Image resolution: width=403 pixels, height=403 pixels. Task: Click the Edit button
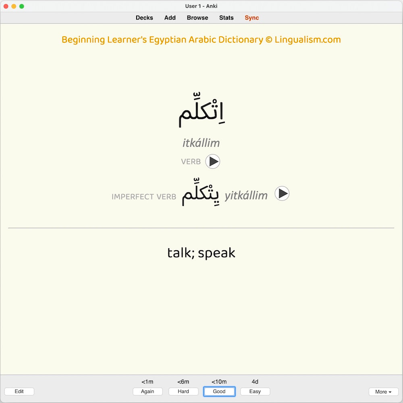tap(19, 391)
